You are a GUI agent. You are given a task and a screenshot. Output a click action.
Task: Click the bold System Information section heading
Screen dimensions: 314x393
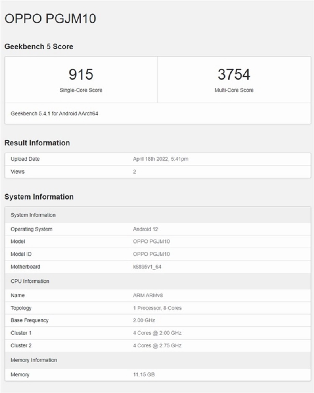(x=39, y=197)
